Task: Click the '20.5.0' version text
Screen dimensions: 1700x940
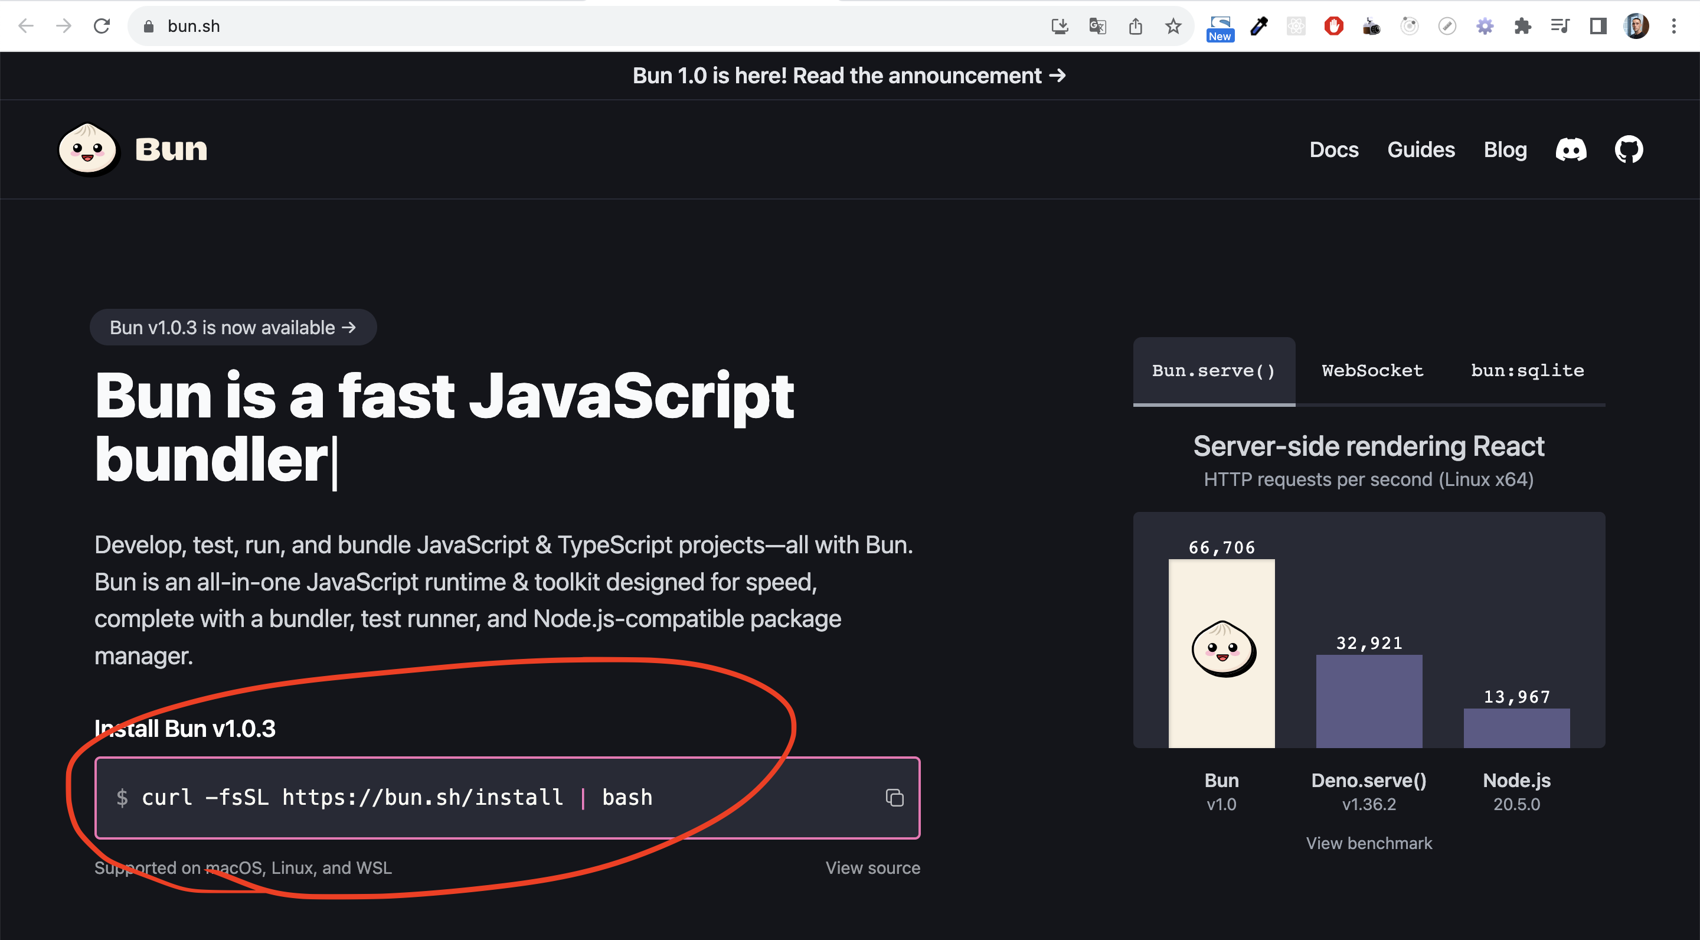Action: point(1516,804)
